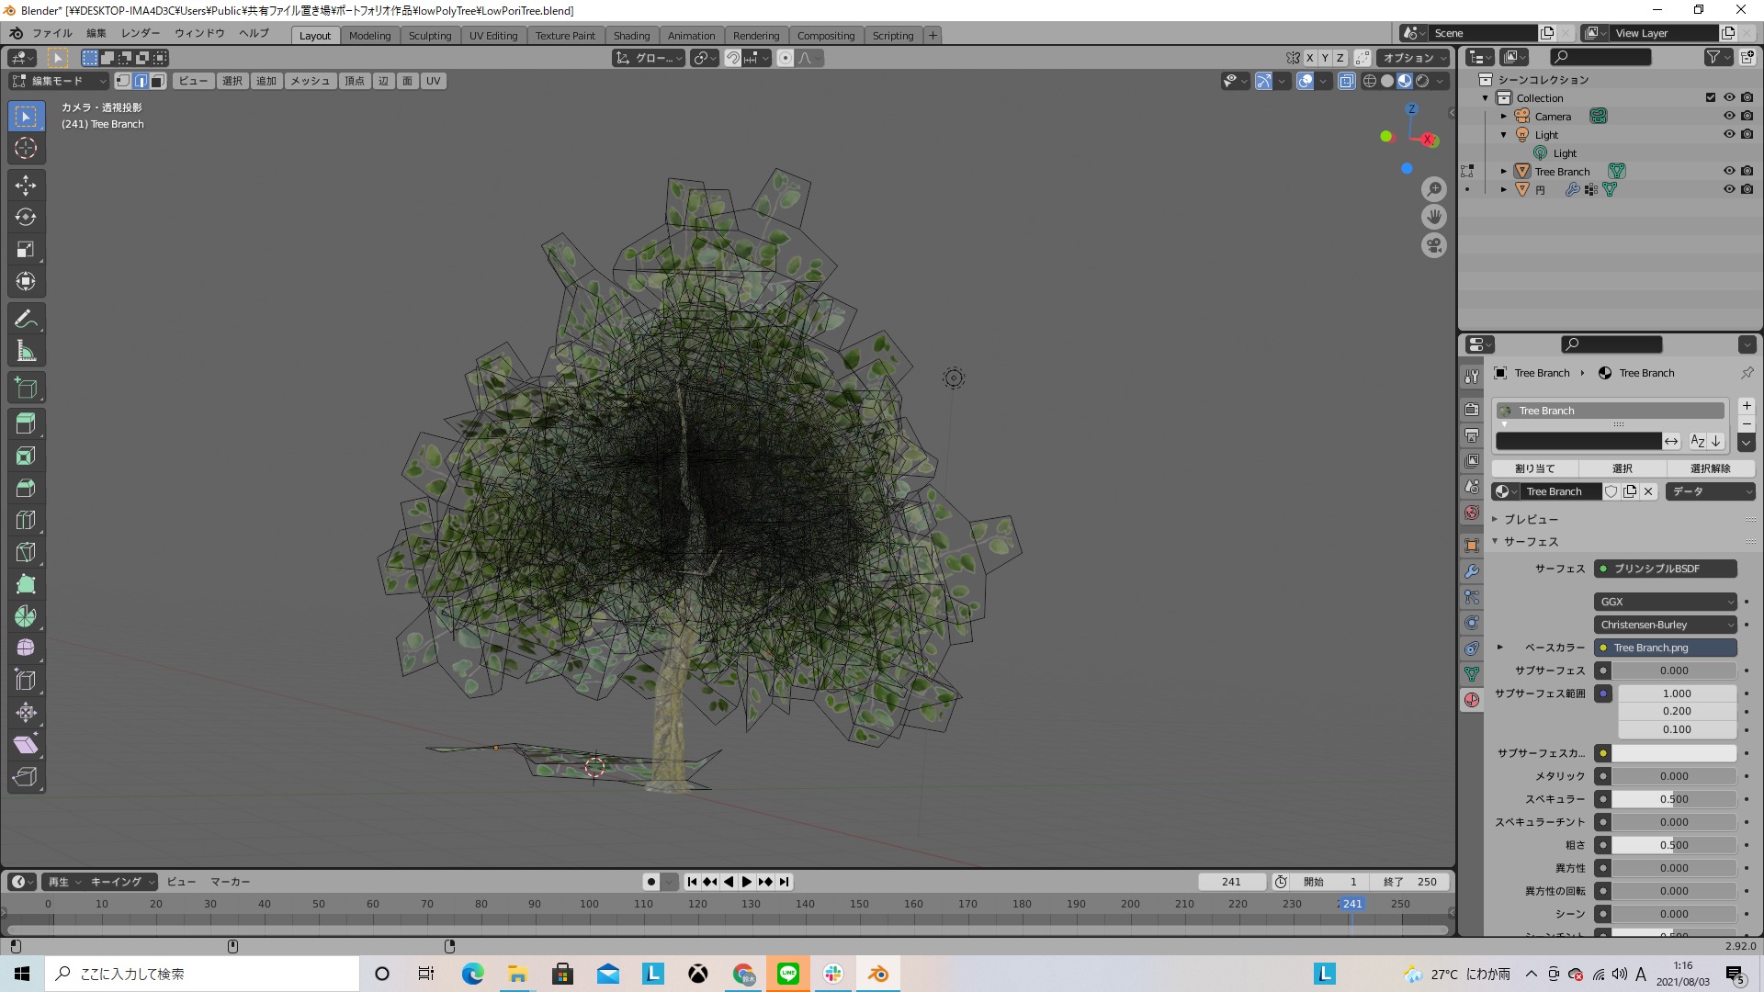
Task: Click the current frame field 241
Action: coord(1231,882)
